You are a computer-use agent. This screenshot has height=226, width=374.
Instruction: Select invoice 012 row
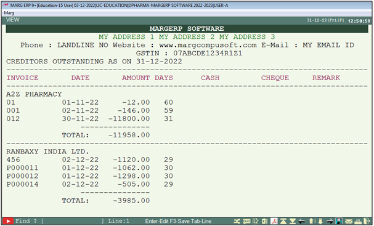pyautogui.click(x=90, y=119)
